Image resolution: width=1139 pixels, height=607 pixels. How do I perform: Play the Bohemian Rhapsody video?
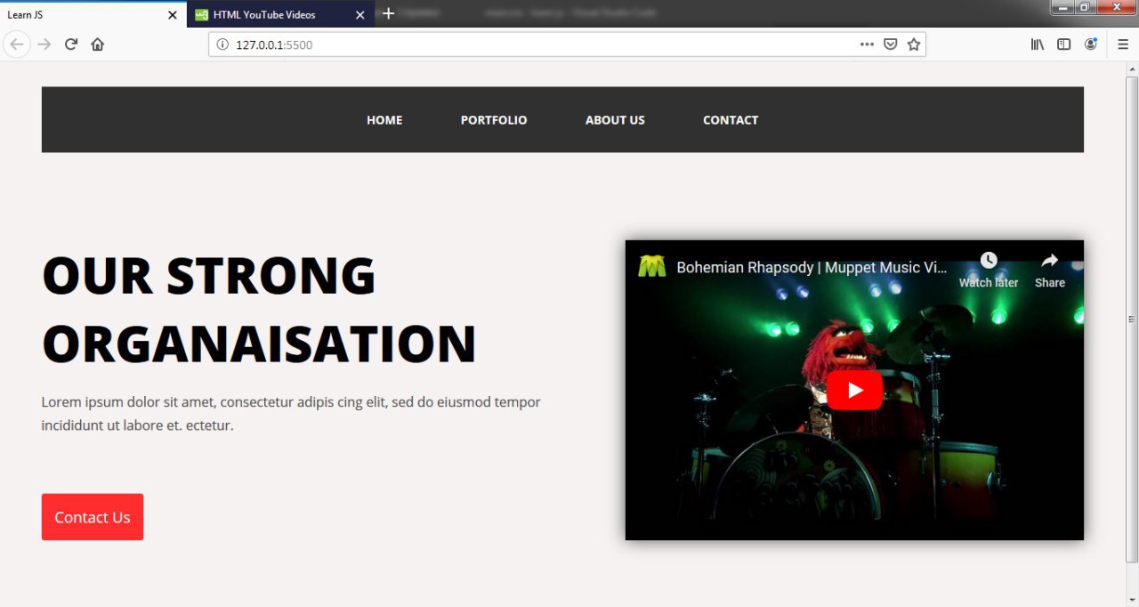(x=854, y=390)
